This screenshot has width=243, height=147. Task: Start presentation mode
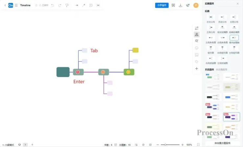(x=173, y=5)
